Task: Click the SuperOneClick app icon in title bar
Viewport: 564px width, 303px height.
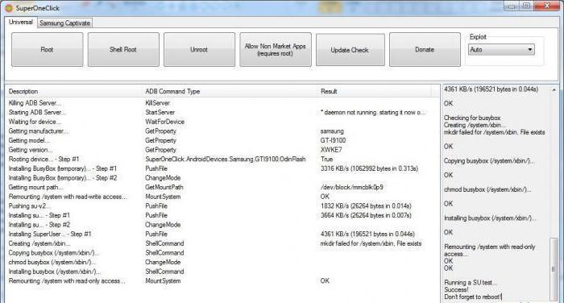Action: 9,7
